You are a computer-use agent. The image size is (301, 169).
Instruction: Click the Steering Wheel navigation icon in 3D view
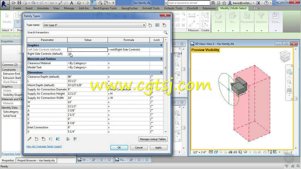pyautogui.click(x=289, y=72)
